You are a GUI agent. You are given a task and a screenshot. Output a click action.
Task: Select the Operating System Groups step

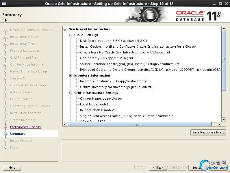pyautogui.click(x=30, y=106)
